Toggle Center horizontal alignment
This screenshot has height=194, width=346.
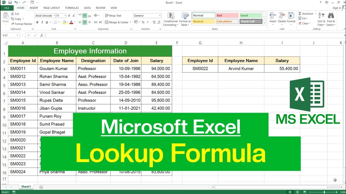point(85,22)
